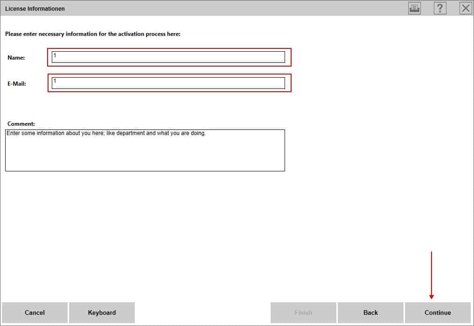Open help with the question mark icon
Image resolution: width=474 pixels, height=326 pixels.
pyautogui.click(x=440, y=8)
